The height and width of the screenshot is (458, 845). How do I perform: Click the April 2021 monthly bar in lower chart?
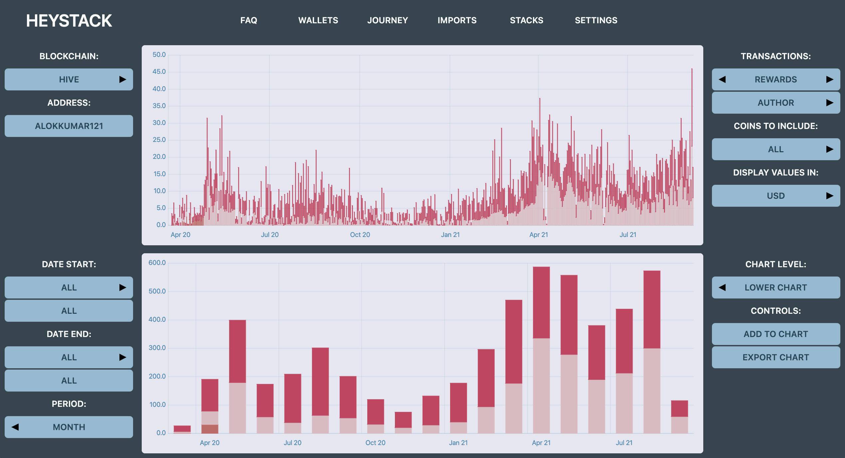click(x=541, y=350)
